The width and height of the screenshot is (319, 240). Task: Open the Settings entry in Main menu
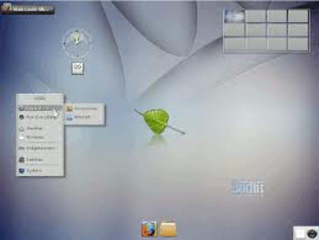pos(40,159)
